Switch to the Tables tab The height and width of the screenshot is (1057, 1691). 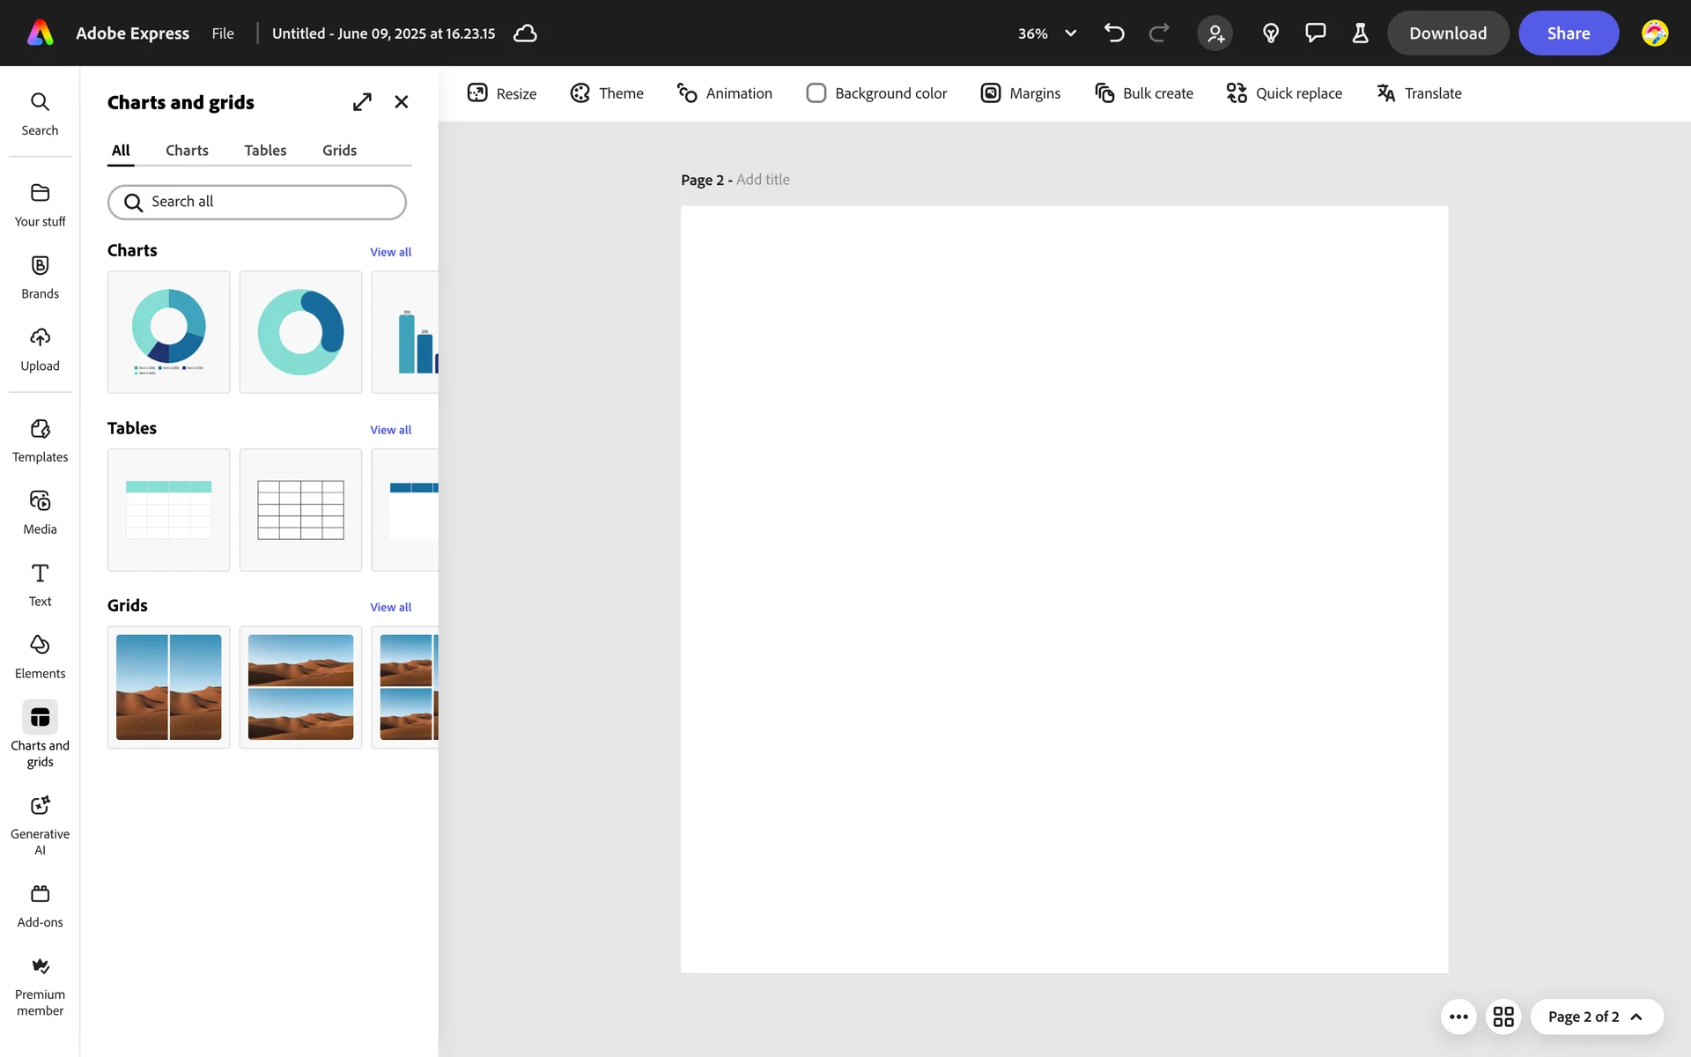(x=265, y=151)
